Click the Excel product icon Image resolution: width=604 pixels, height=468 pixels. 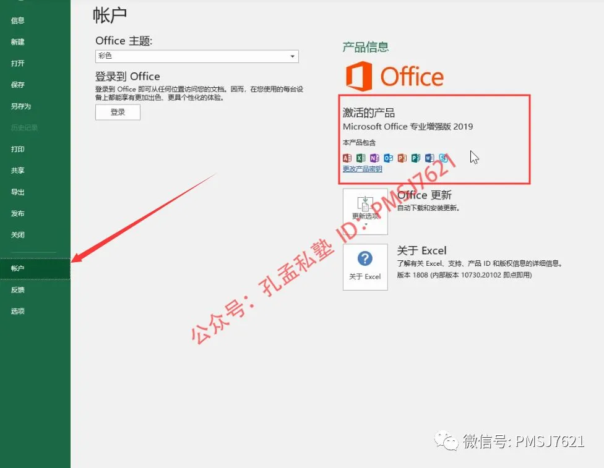pyautogui.click(x=361, y=158)
